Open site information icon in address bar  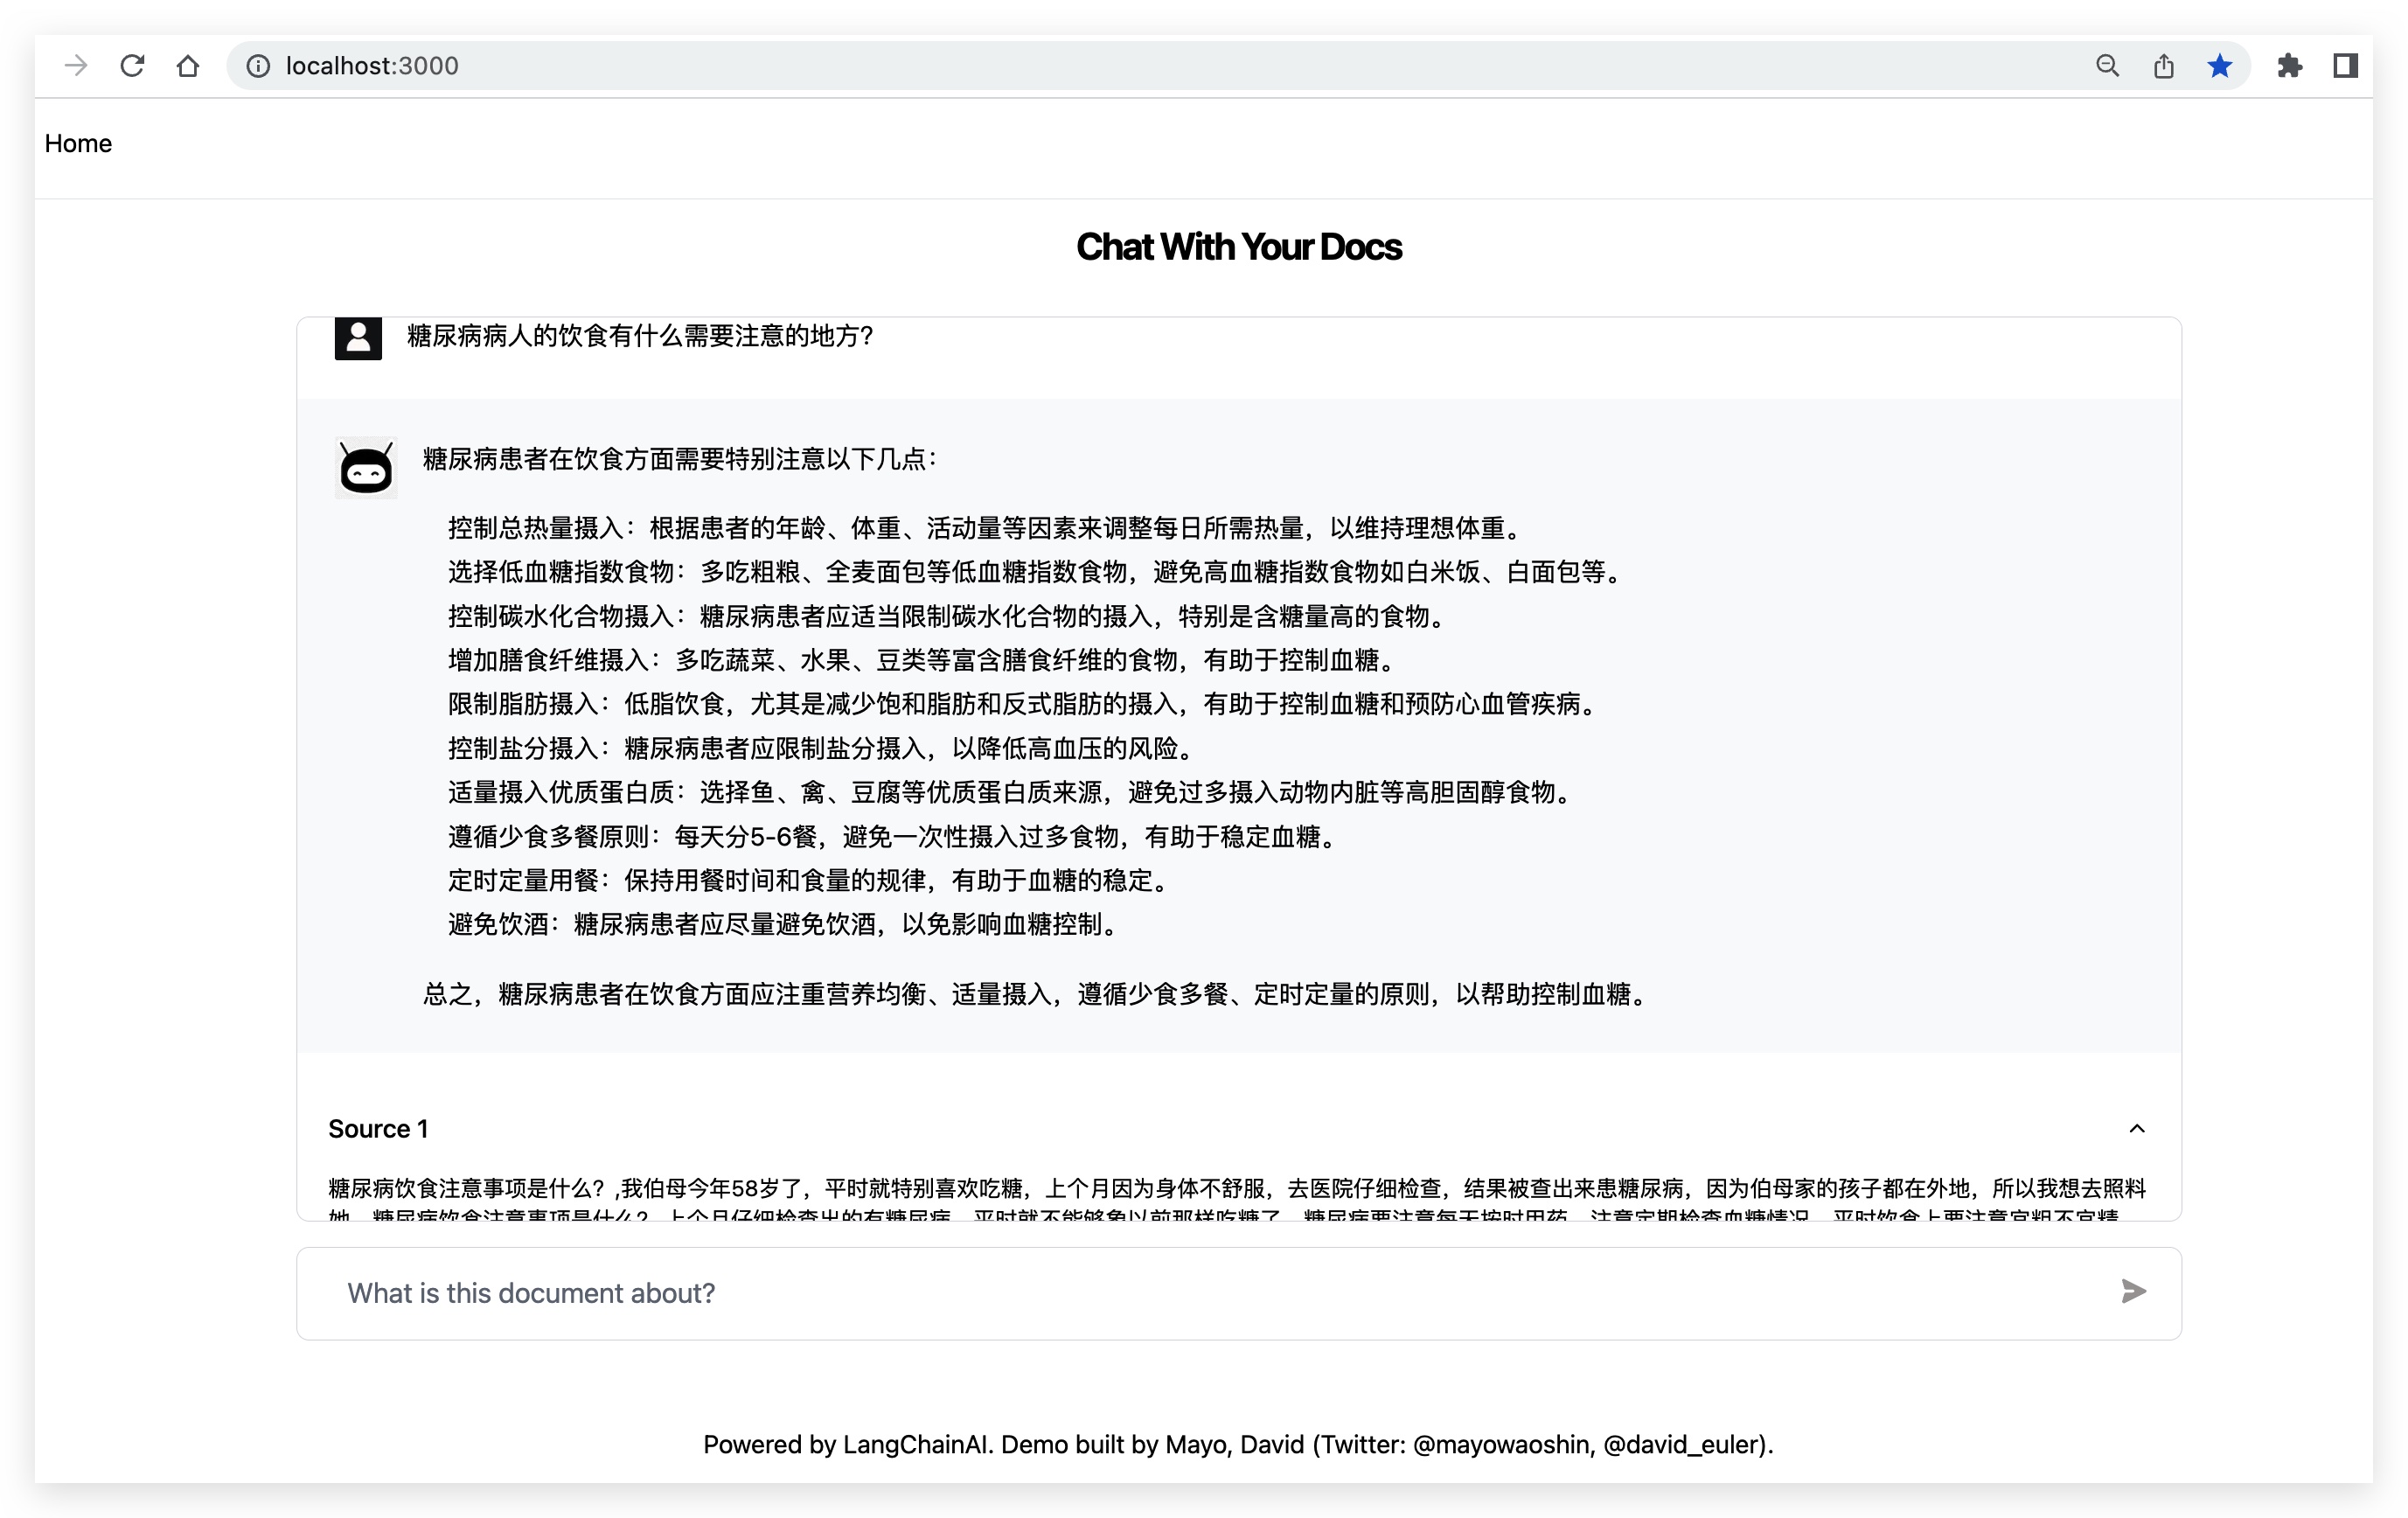pyautogui.click(x=258, y=66)
